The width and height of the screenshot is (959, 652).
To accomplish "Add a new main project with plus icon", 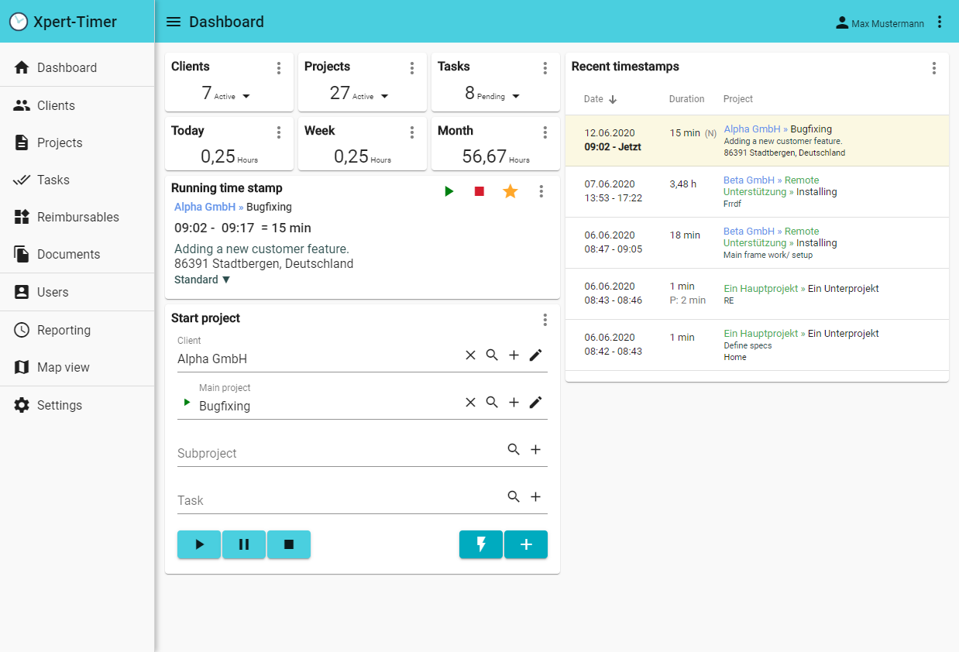I will click(514, 402).
